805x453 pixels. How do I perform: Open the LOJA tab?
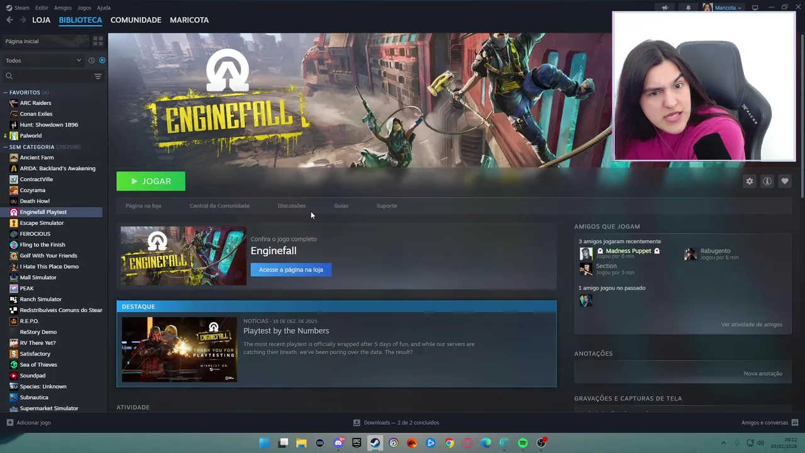point(41,20)
